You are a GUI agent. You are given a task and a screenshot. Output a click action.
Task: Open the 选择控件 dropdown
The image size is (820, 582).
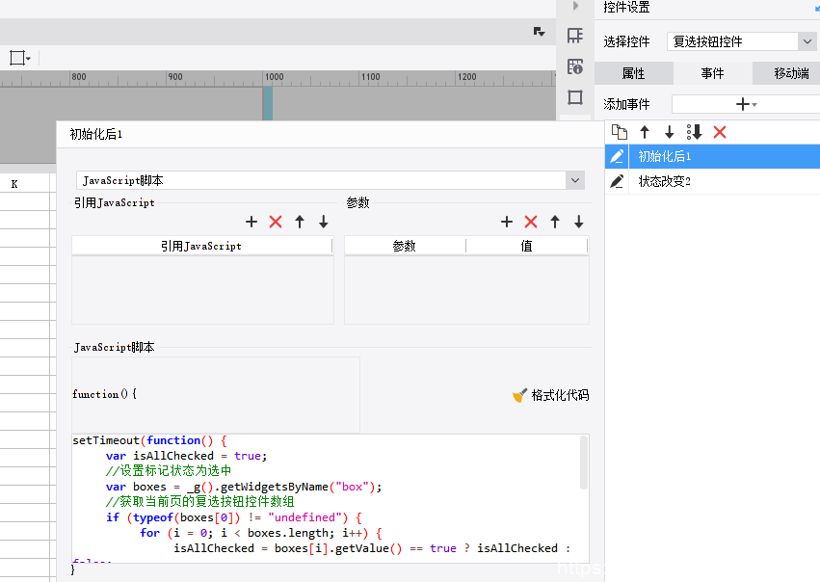tap(807, 41)
